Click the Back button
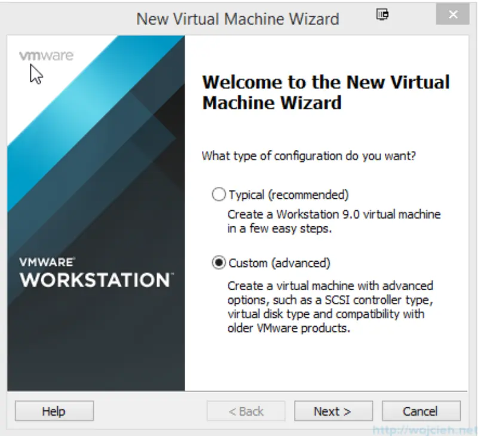Image resolution: width=478 pixels, height=436 pixels. [246, 411]
